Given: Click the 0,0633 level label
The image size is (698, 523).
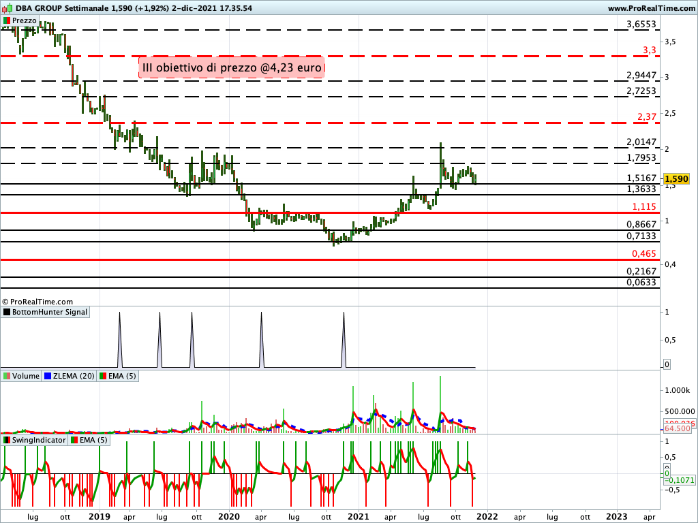Looking at the screenshot, I should click(641, 283).
